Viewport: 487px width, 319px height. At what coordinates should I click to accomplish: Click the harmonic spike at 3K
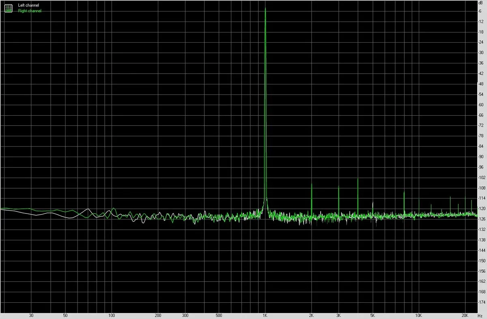point(338,200)
